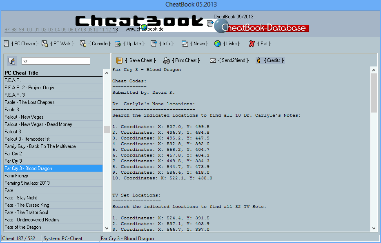The width and height of the screenshot is (381, 243).
Task: Click the Print Cheat printer icon
Action: [167, 60]
